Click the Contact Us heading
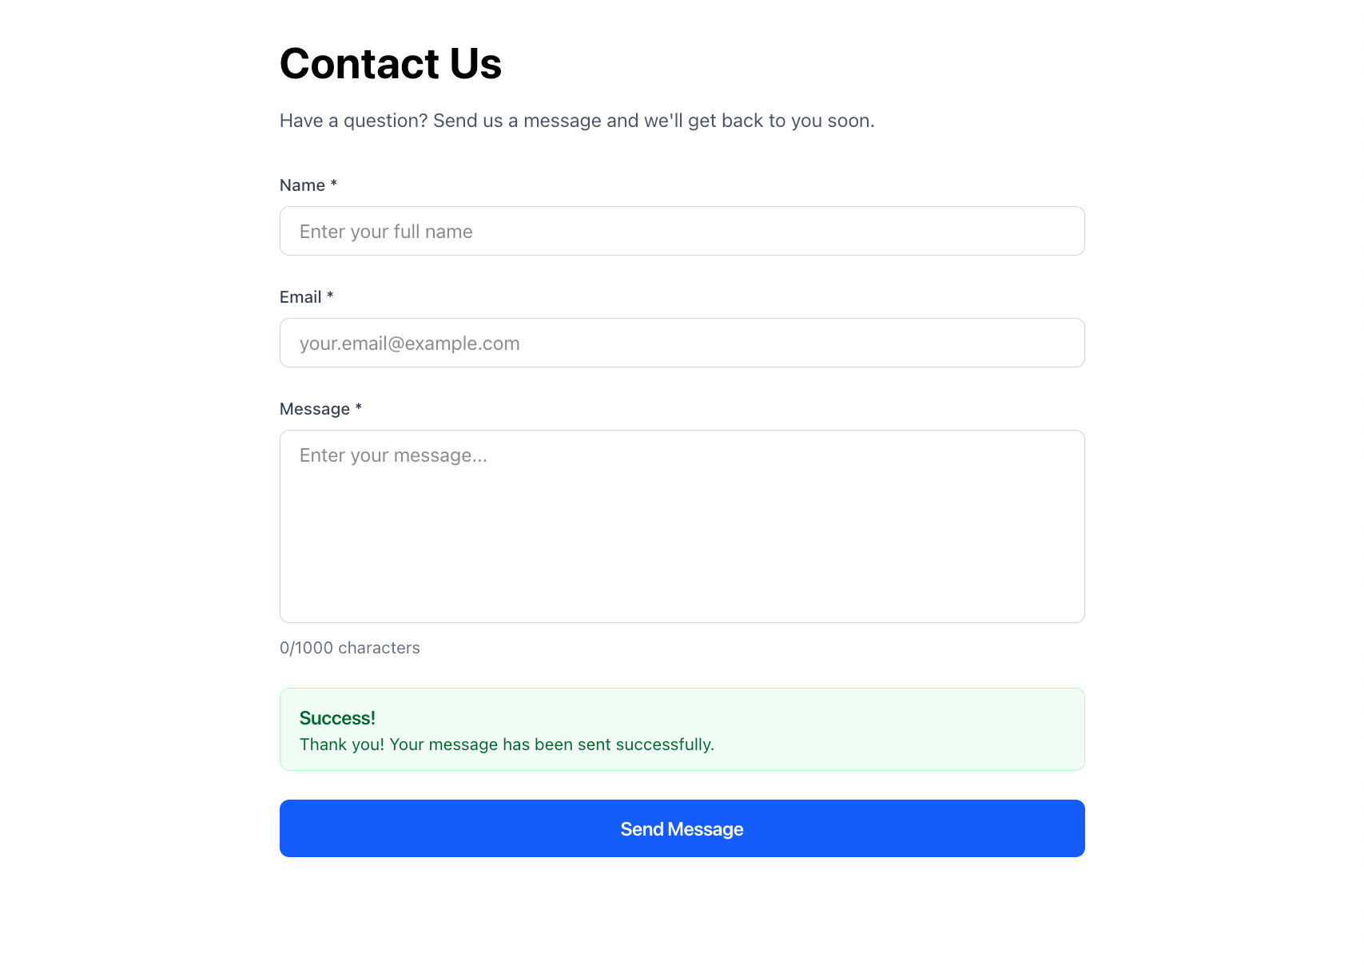The width and height of the screenshot is (1364, 965). point(390,63)
